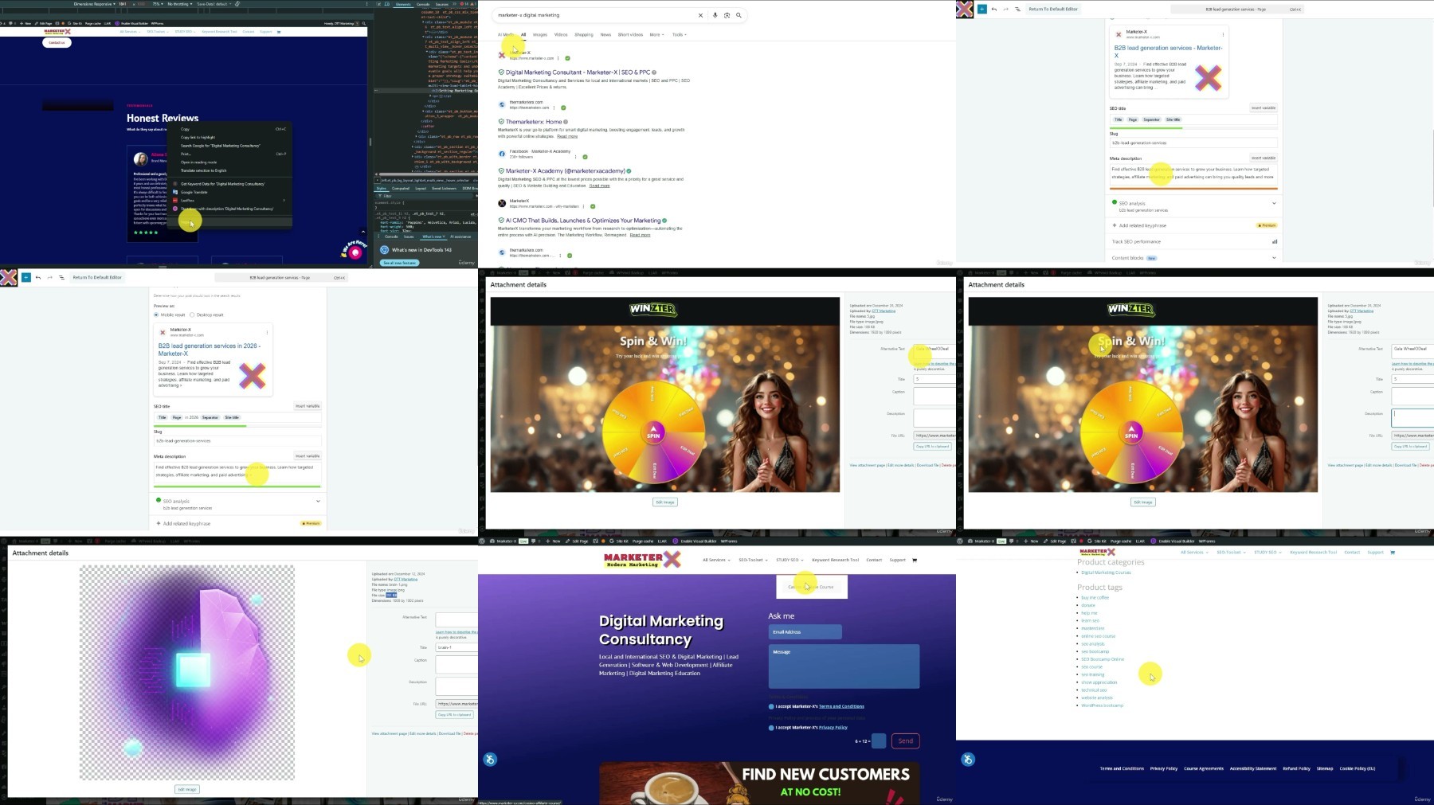Click the WordPress logo in the homepage admin bar
The image size is (1434, 805).
pos(482,541)
